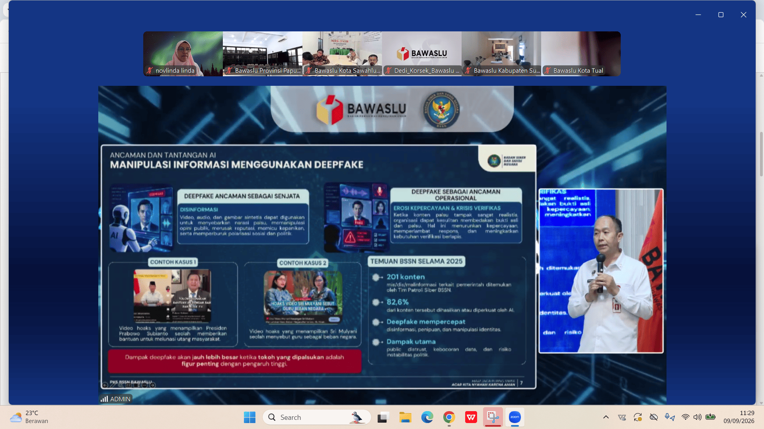This screenshot has width=764, height=429.
Task: Maximize the Zoom meeting window
Action: [x=721, y=15]
